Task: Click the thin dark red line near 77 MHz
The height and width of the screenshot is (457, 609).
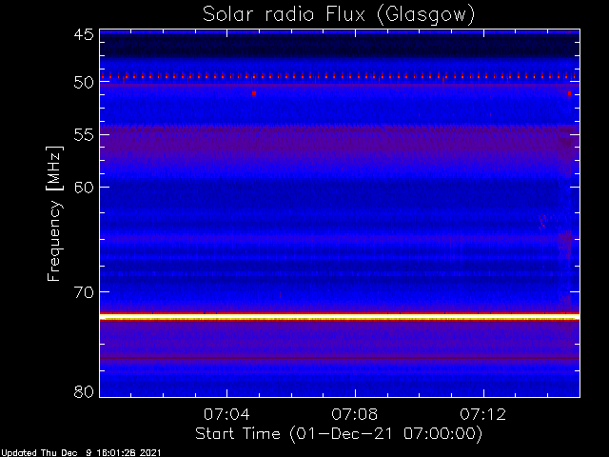Action: pos(340,358)
